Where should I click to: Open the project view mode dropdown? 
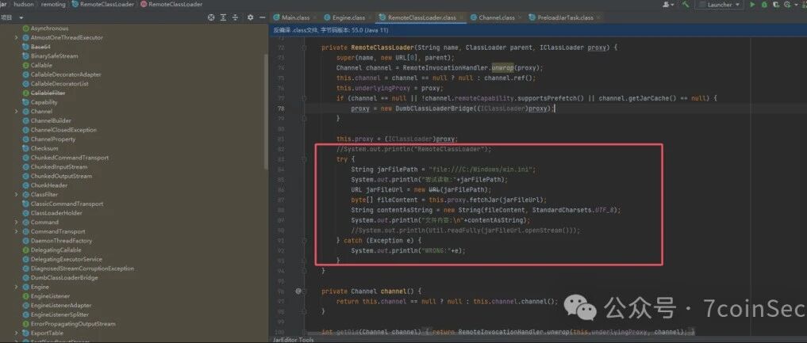[x=13, y=17]
